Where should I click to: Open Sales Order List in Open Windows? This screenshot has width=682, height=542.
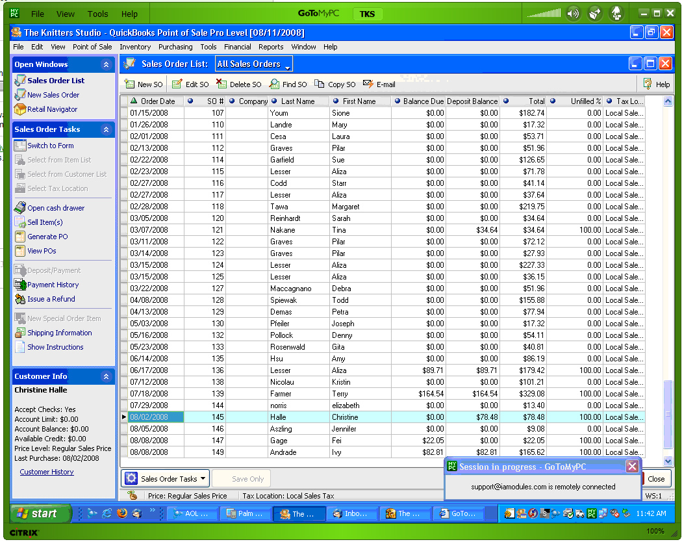56,81
